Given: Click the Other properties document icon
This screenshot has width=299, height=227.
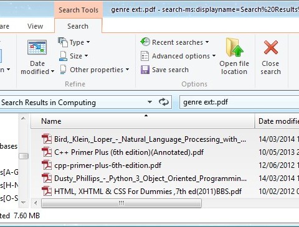Looking at the screenshot, I should pos(63,70).
